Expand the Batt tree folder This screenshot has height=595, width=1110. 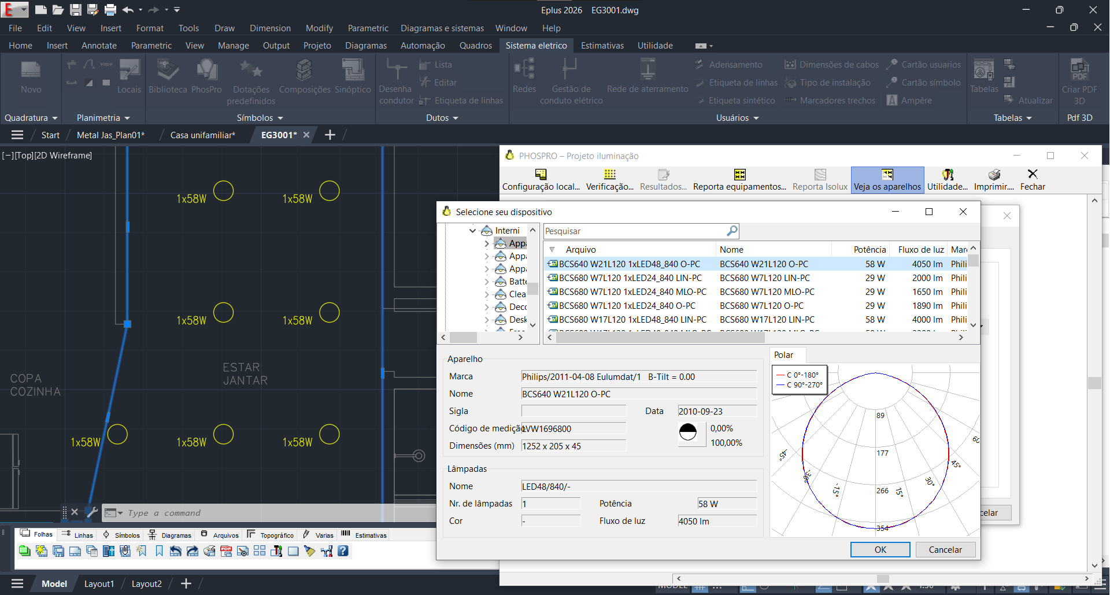tap(487, 282)
